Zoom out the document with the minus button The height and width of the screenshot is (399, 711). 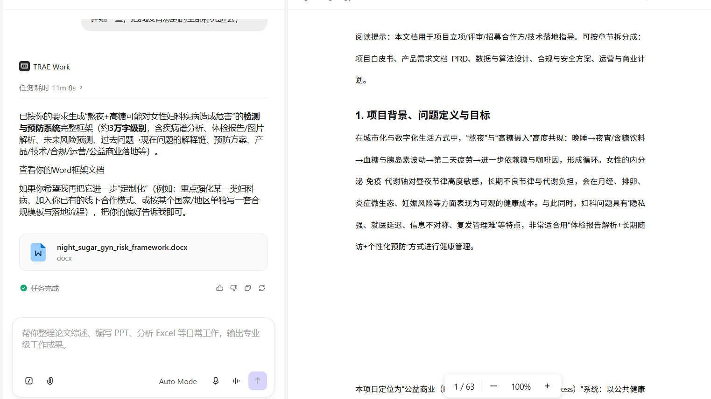click(x=493, y=386)
